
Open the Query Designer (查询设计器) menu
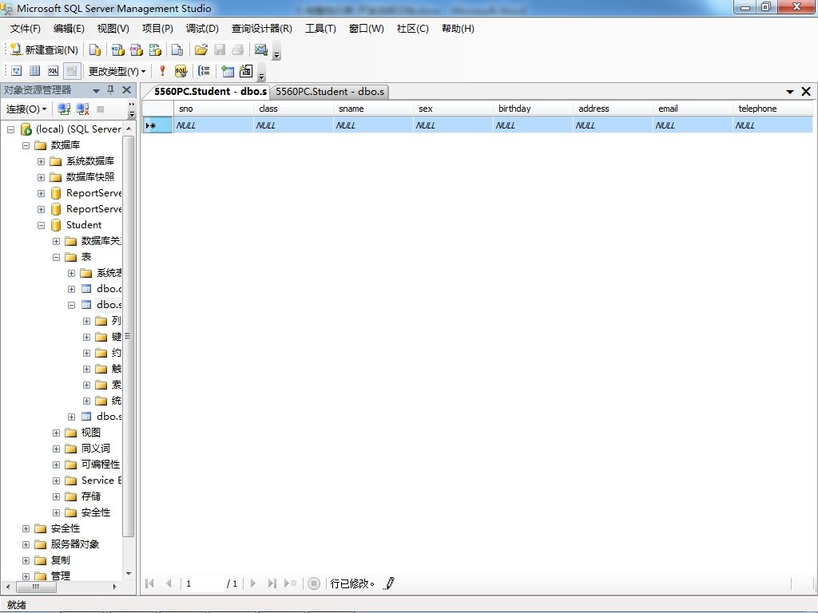pyautogui.click(x=262, y=29)
